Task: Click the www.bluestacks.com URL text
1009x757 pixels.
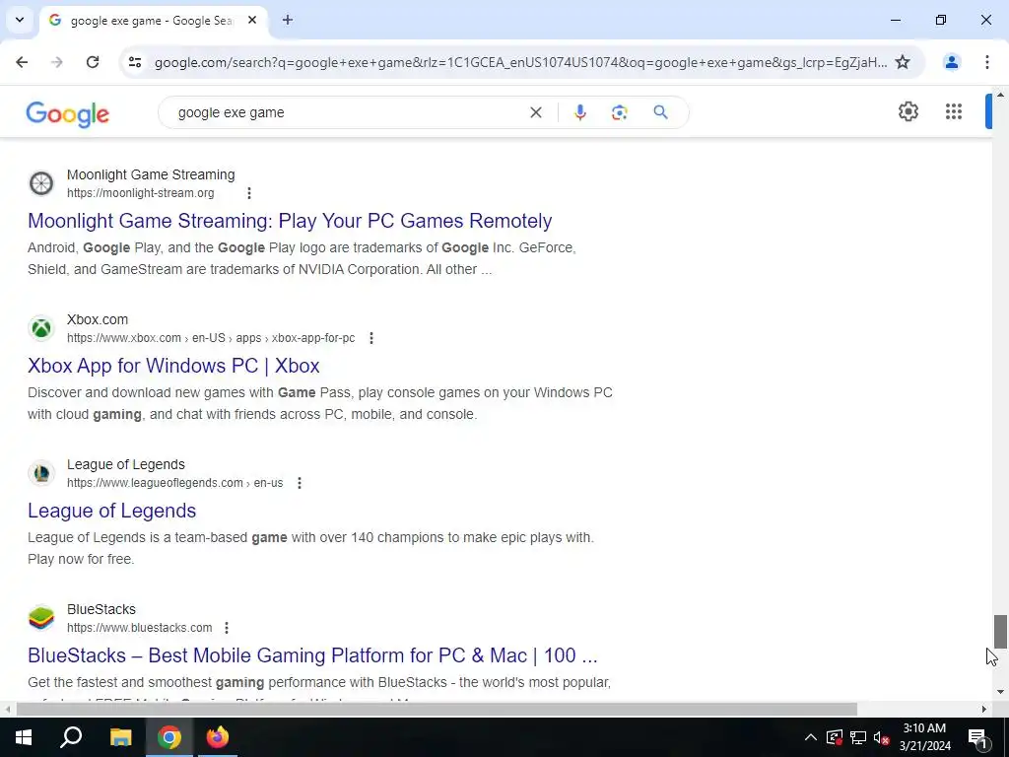Action: [x=140, y=628]
